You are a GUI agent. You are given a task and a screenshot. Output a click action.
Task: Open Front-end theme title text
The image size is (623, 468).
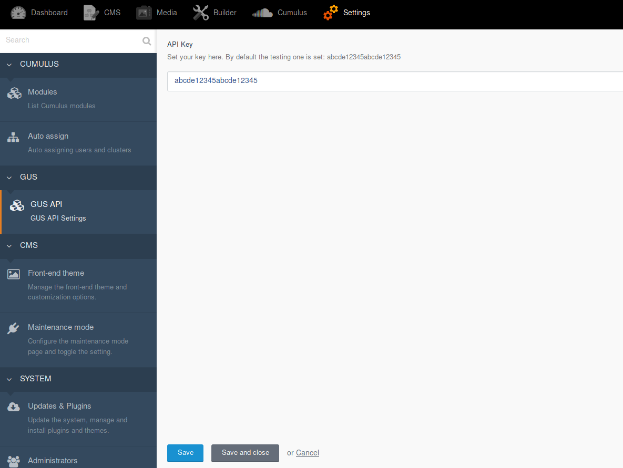[56, 273]
